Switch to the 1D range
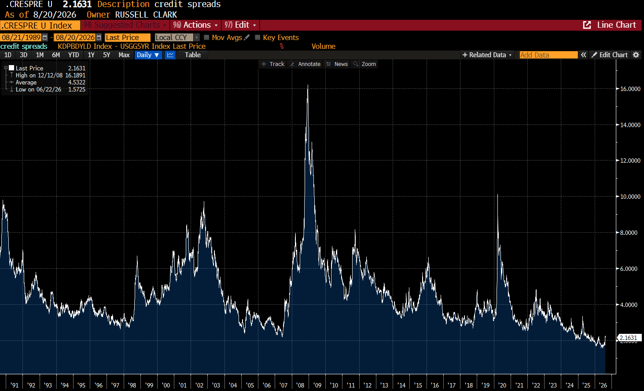 tap(8, 55)
